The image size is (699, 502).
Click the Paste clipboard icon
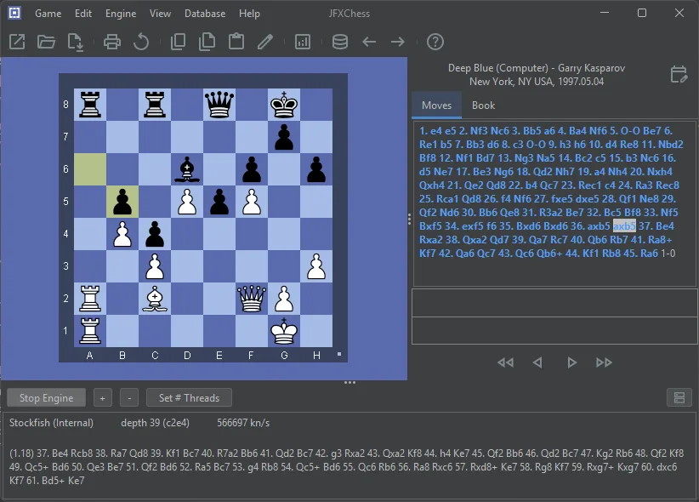[236, 42]
